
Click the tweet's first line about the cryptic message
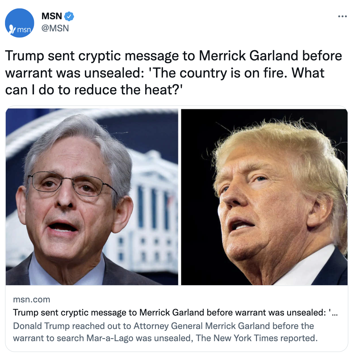tap(173, 56)
